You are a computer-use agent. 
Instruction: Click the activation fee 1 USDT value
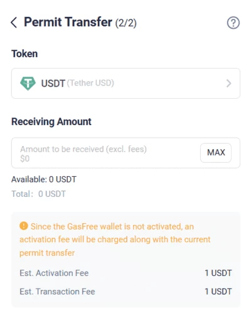pyautogui.click(x=218, y=273)
